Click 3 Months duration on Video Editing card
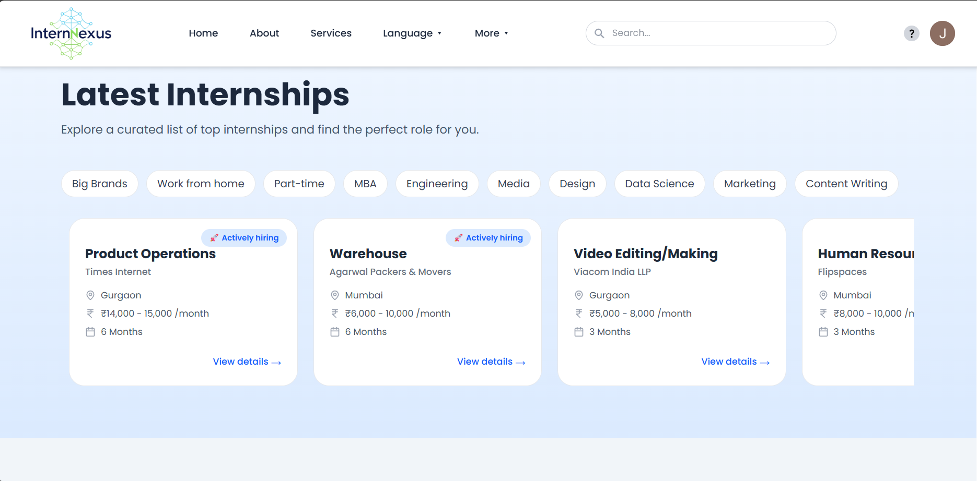977x481 pixels. tap(610, 332)
